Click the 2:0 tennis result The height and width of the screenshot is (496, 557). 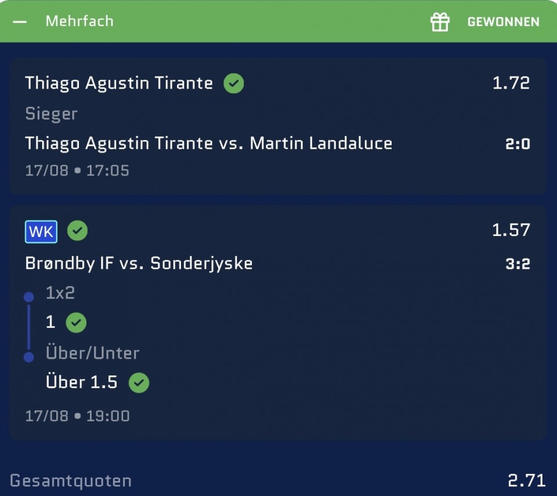[x=518, y=144]
